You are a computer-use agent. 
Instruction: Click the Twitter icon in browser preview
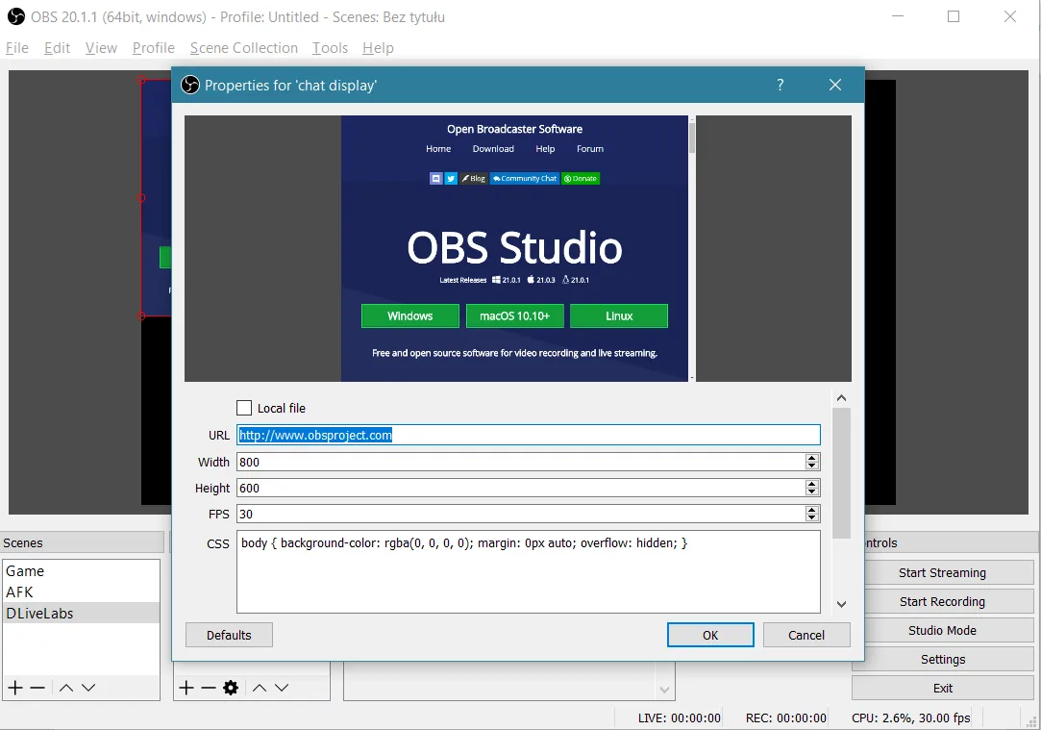[451, 178]
